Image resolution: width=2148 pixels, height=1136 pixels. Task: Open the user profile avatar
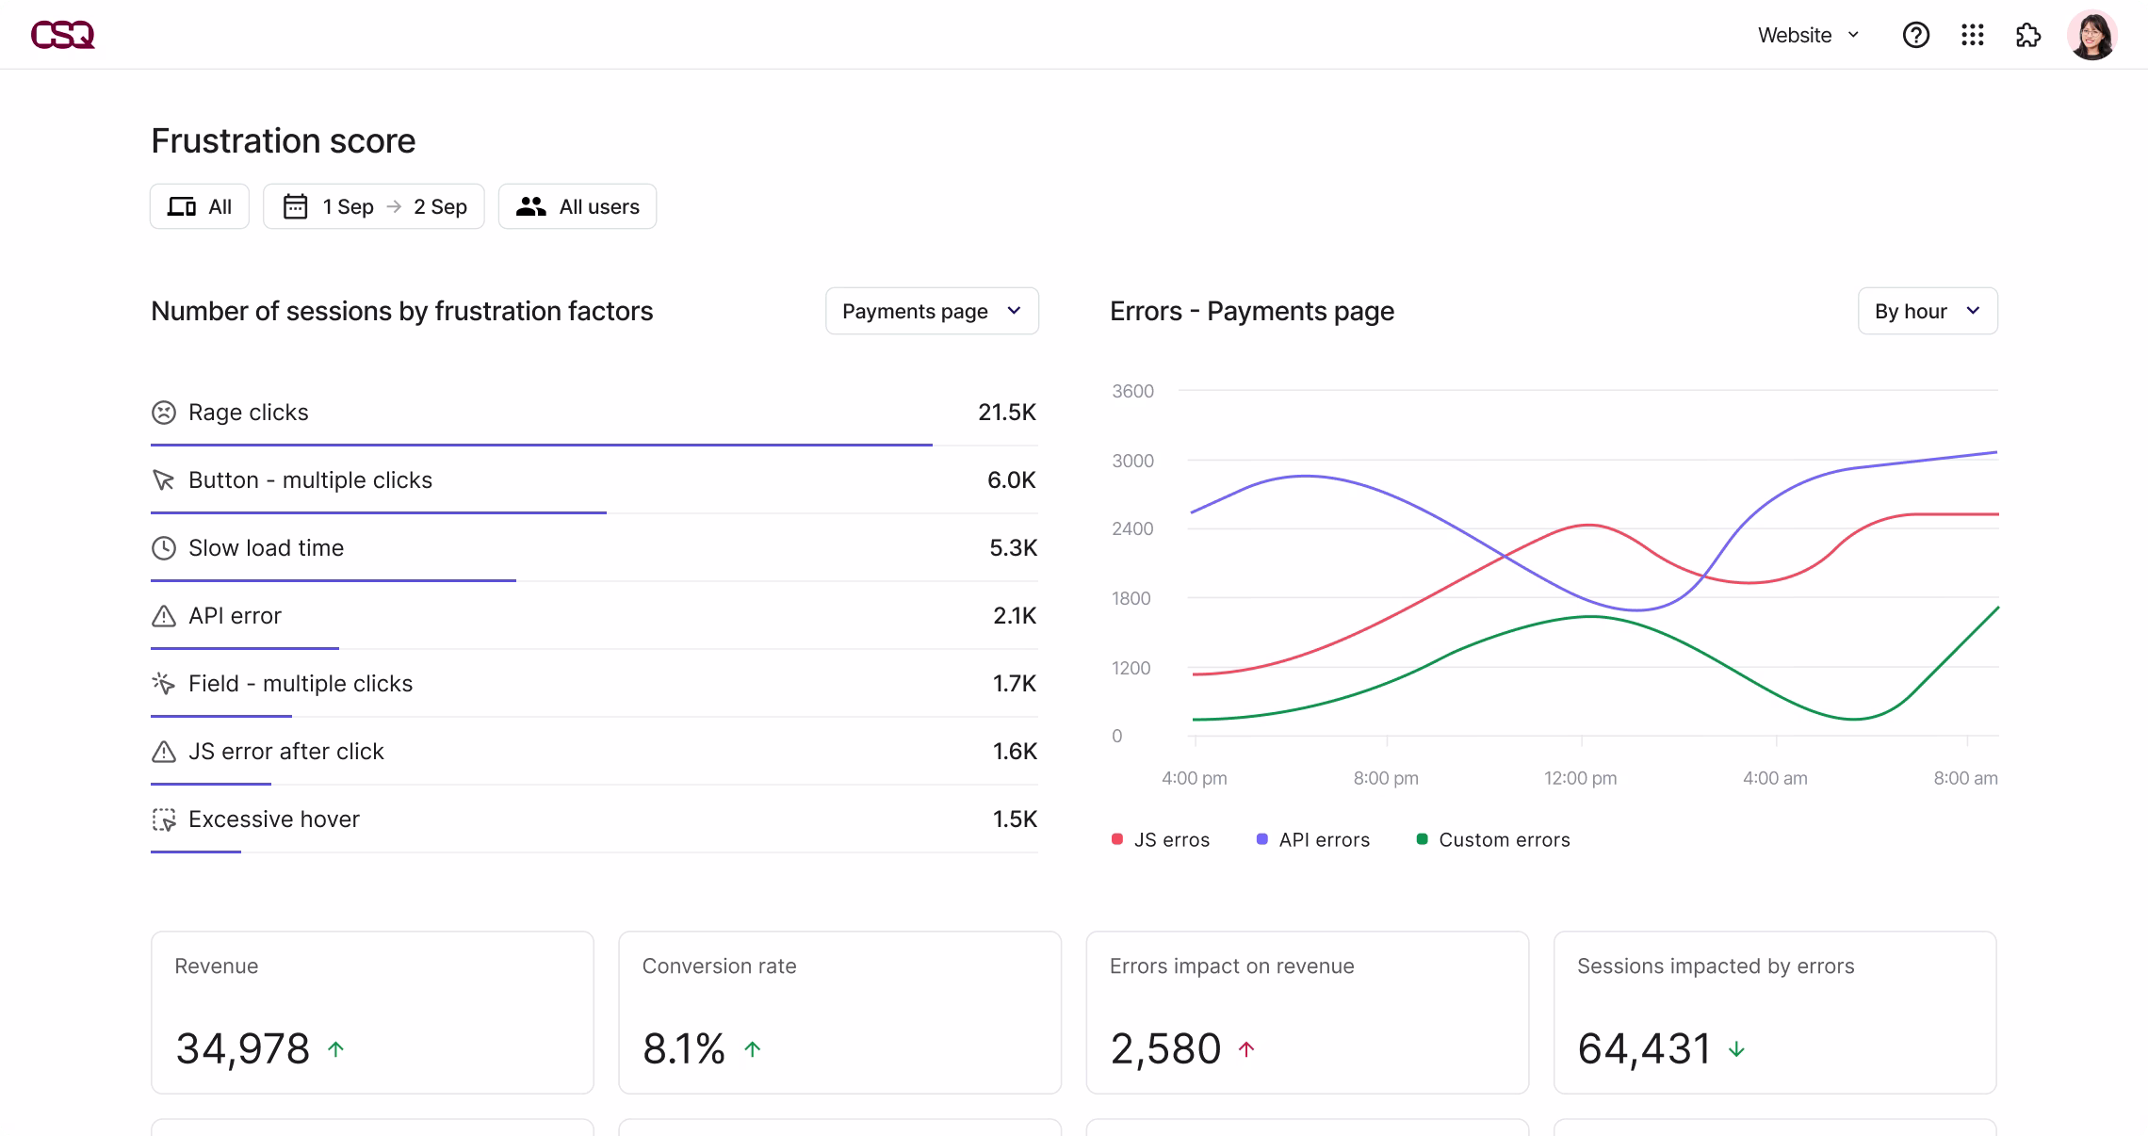2091,35
